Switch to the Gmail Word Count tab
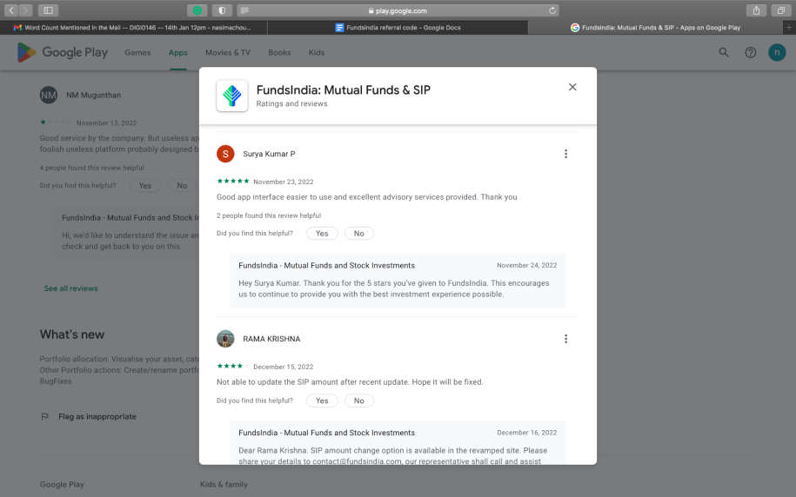 133,28
